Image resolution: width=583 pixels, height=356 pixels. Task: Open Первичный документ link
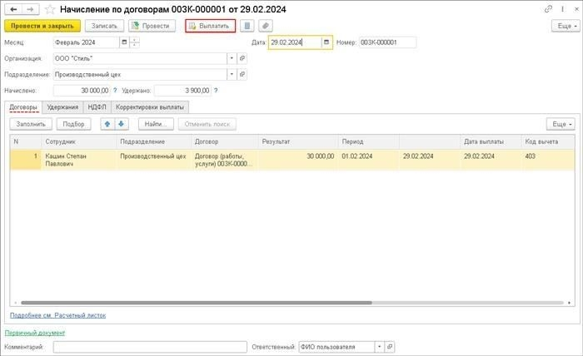35,333
